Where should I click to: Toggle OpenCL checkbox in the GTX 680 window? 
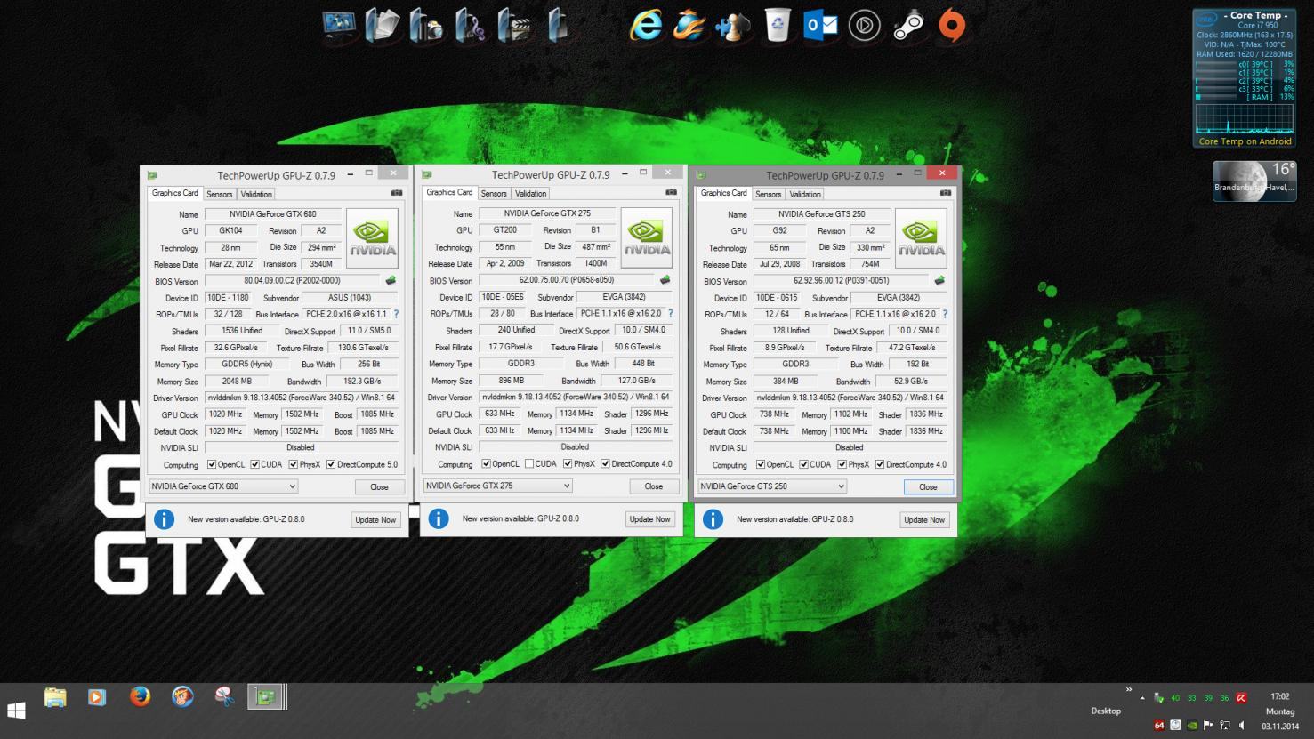212,464
